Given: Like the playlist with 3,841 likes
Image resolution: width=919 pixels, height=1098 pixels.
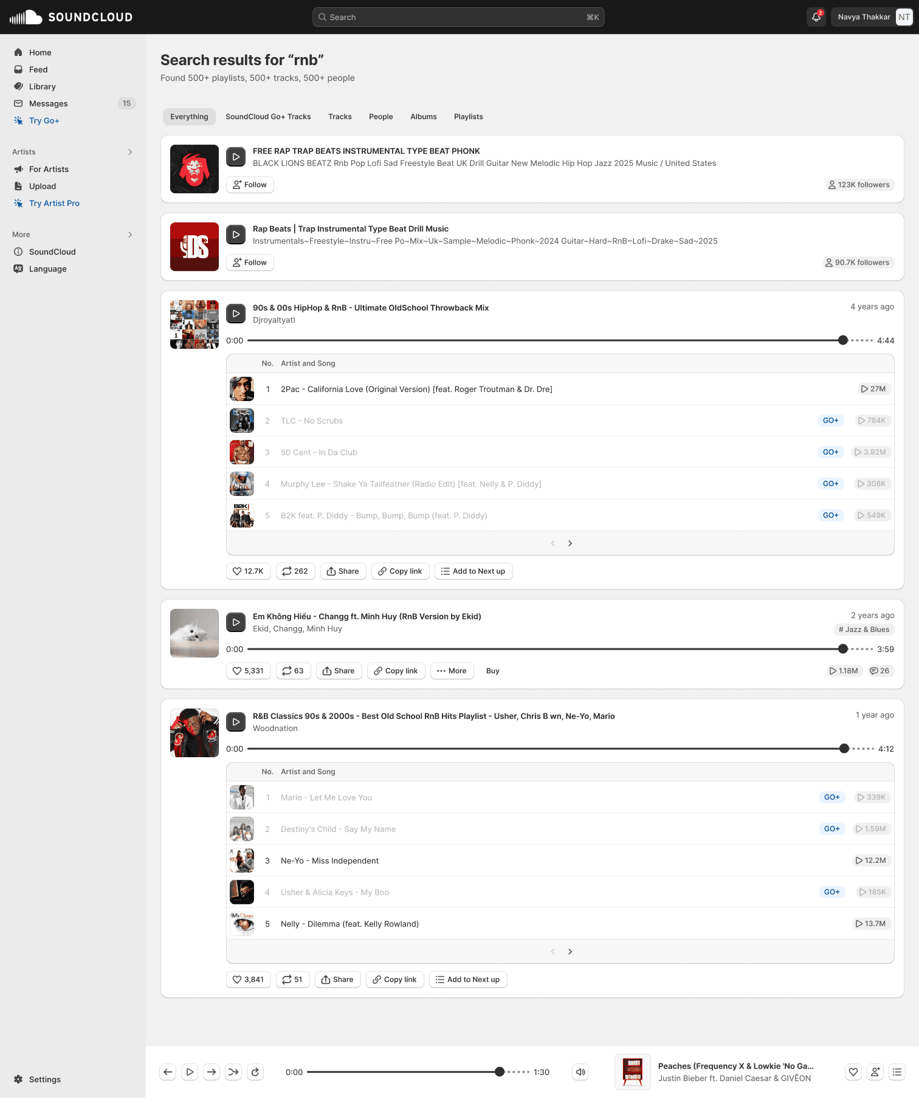Looking at the screenshot, I should point(249,980).
